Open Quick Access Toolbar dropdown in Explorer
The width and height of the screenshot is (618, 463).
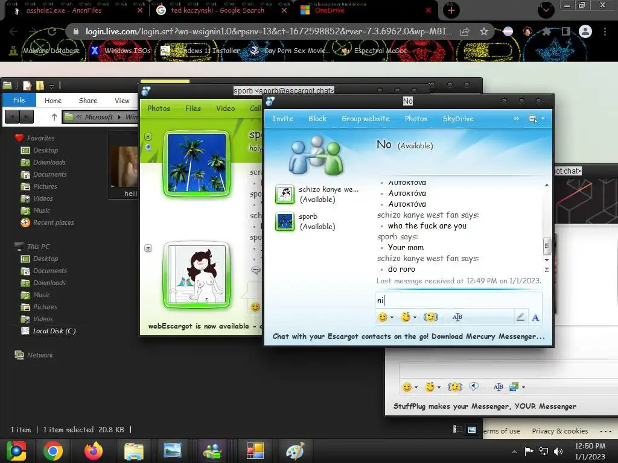click(x=51, y=86)
